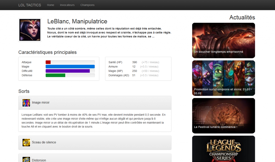Open the Champions menu item
Viewport: 275px width, 162px height.
pyautogui.click(x=87, y=5)
